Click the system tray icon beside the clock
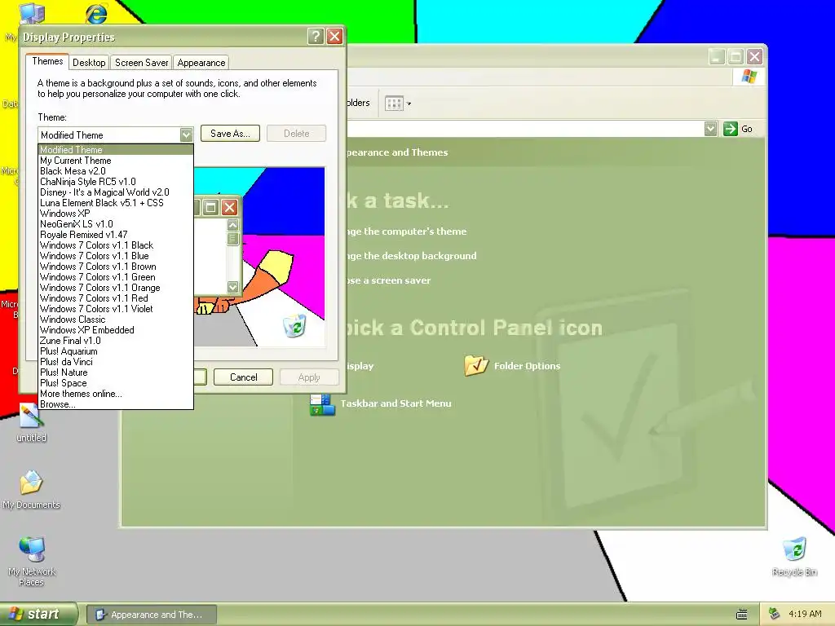This screenshot has width=835, height=626. 775,614
